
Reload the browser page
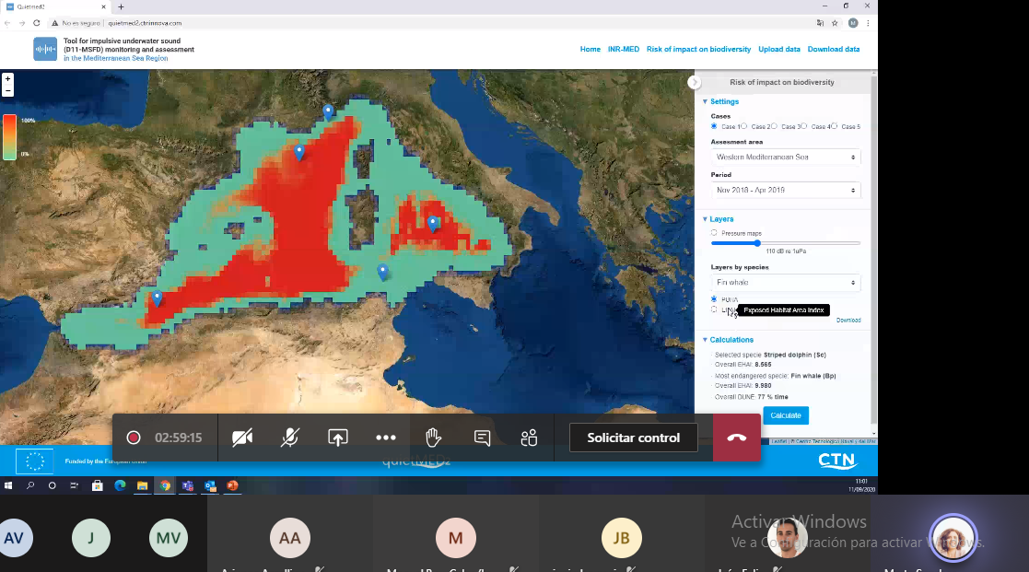coord(37,23)
